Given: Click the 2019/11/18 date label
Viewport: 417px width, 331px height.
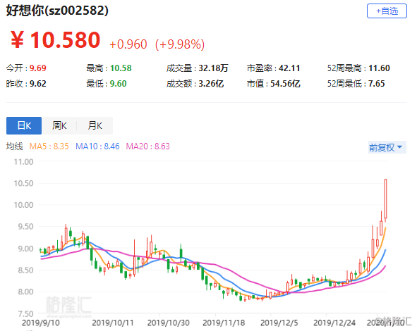Looking at the screenshot, I should [224, 323].
